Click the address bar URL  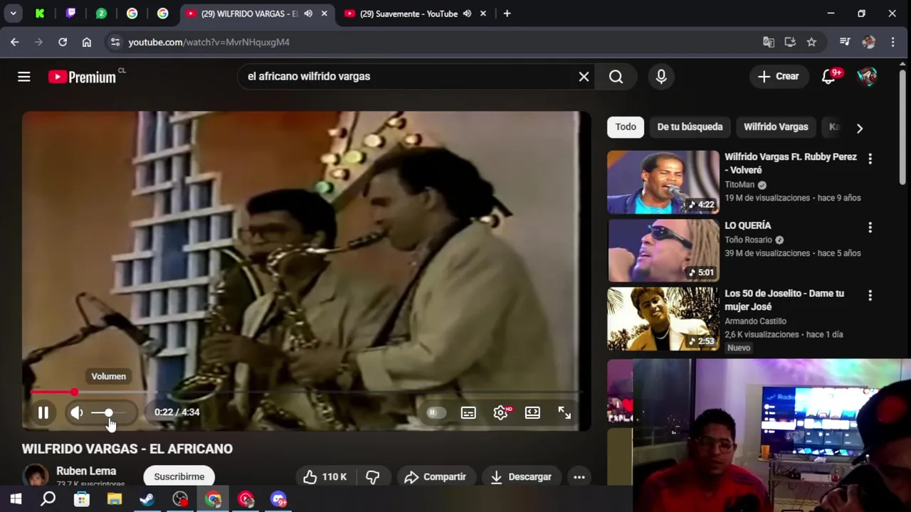(209, 42)
